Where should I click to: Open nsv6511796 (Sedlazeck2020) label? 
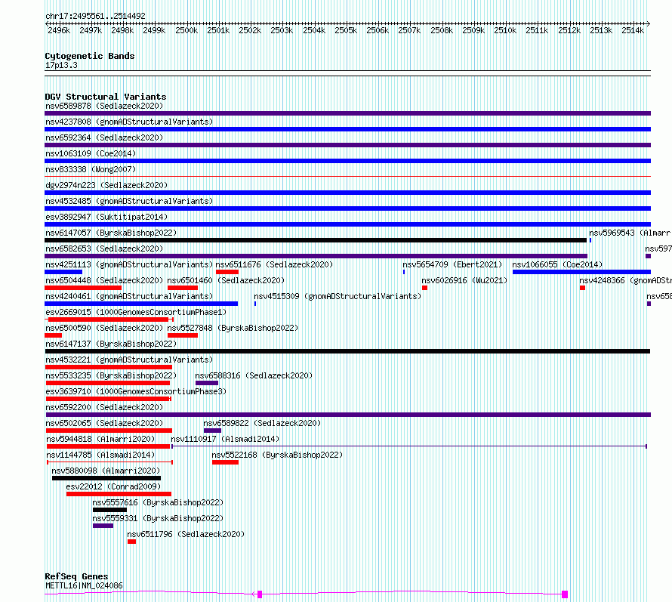pos(186,534)
